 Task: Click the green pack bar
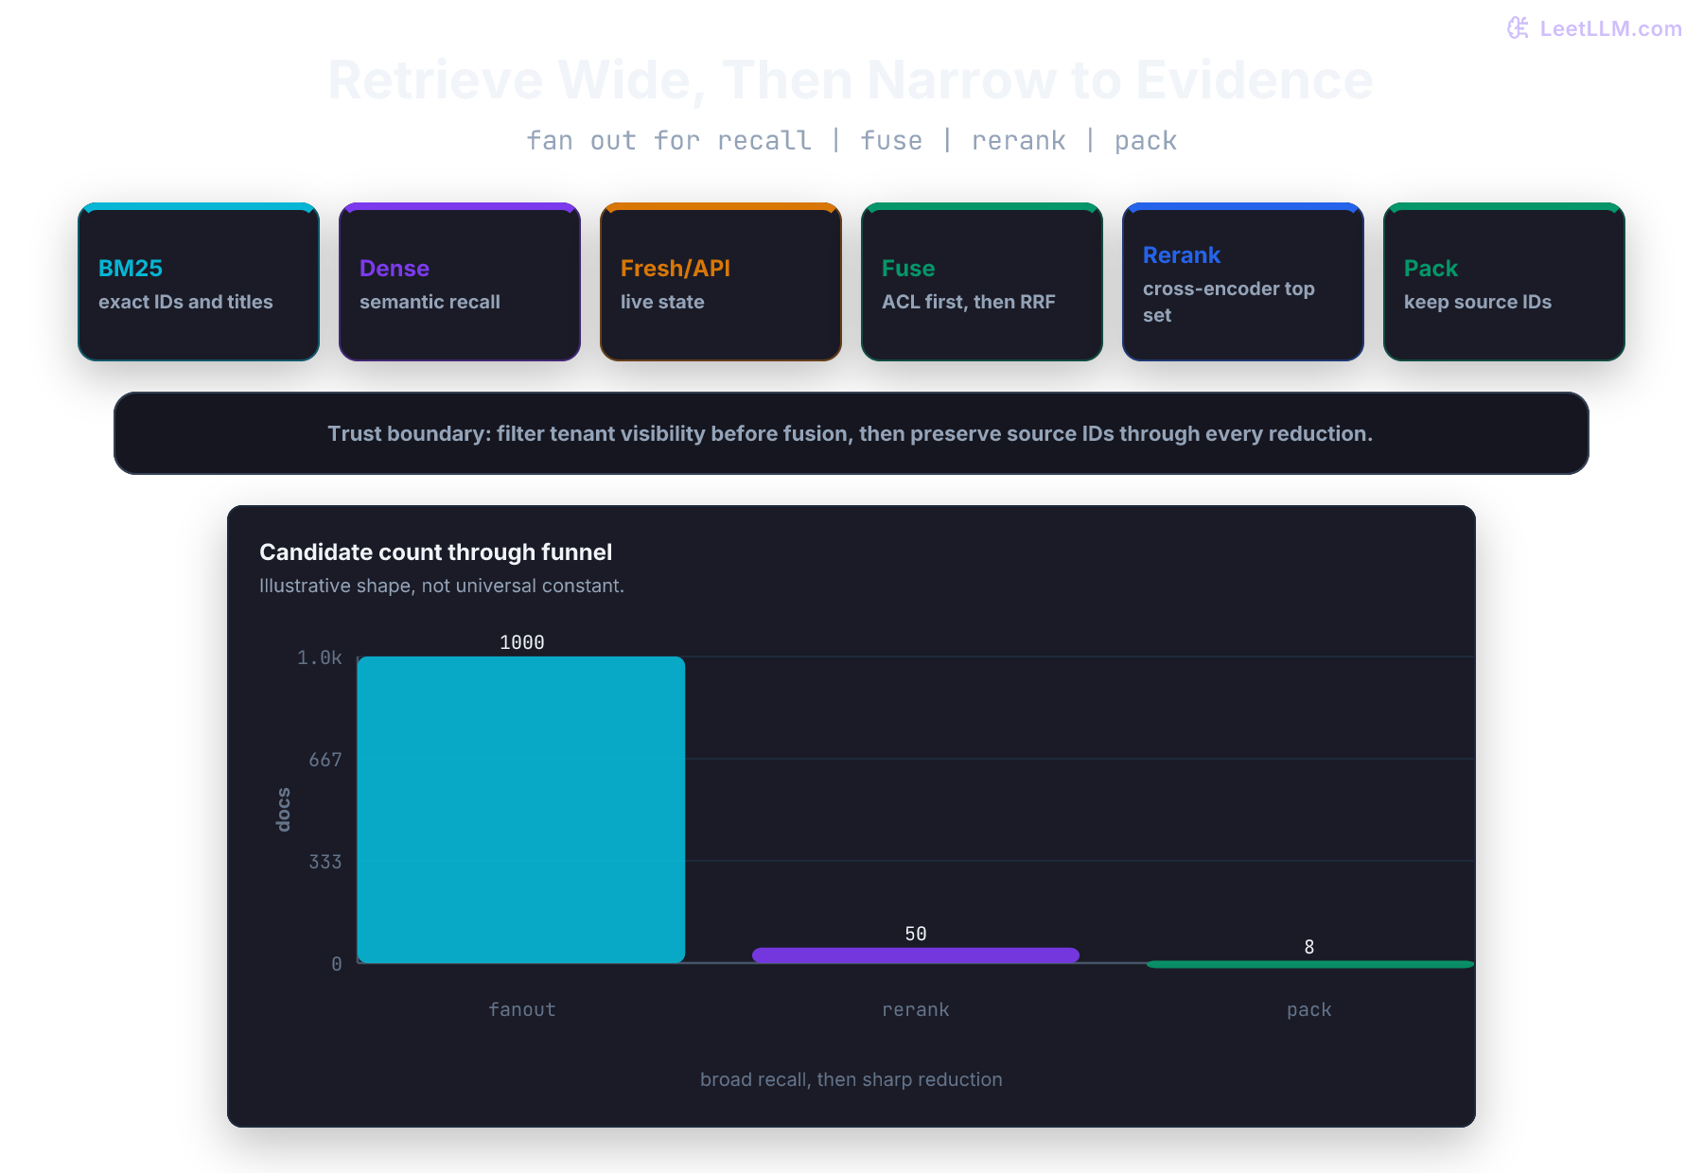1309,964
